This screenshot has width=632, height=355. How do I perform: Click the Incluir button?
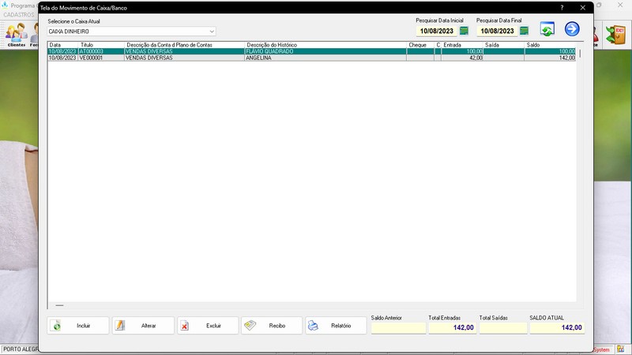(x=77, y=326)
